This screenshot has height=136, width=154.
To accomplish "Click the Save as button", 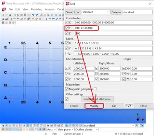I will pos(116,12).
